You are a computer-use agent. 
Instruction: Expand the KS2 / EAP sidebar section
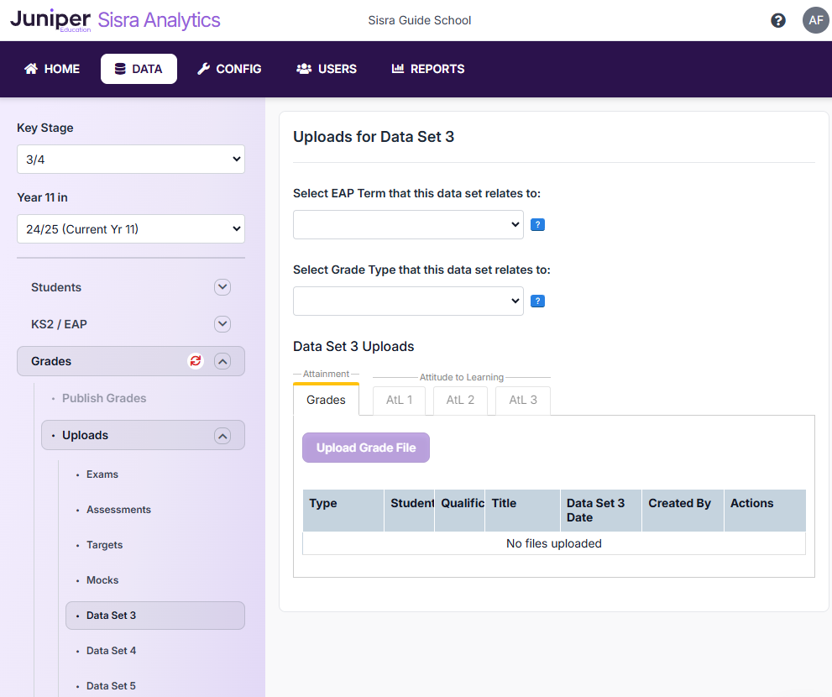click(x=222, y=324)
